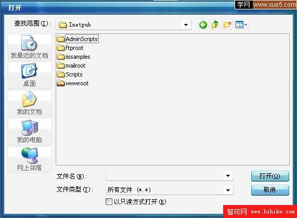Select the AdminScripts folder icon
The height and width of the screenshot is (218, 297).
coord(61,39)
